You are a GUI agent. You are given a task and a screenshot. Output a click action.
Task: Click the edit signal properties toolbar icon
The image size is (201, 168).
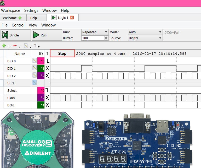click(26, 46)
